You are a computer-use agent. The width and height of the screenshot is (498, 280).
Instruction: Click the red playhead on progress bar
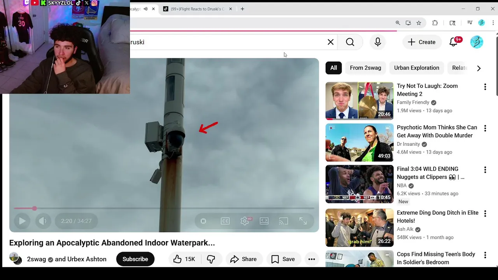(x=35, y=209)
